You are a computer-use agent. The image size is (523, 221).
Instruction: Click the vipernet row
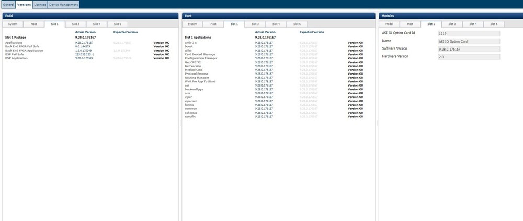pyautogui.click(x=274, y=101)
